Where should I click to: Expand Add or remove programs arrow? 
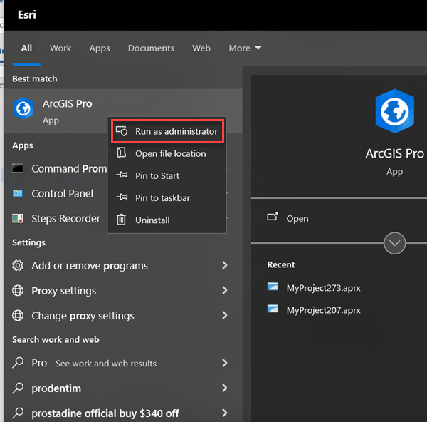tap(225, 265)
